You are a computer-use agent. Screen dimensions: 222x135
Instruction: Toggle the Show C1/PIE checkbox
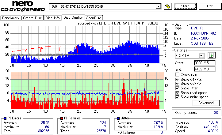pos(177,80)
